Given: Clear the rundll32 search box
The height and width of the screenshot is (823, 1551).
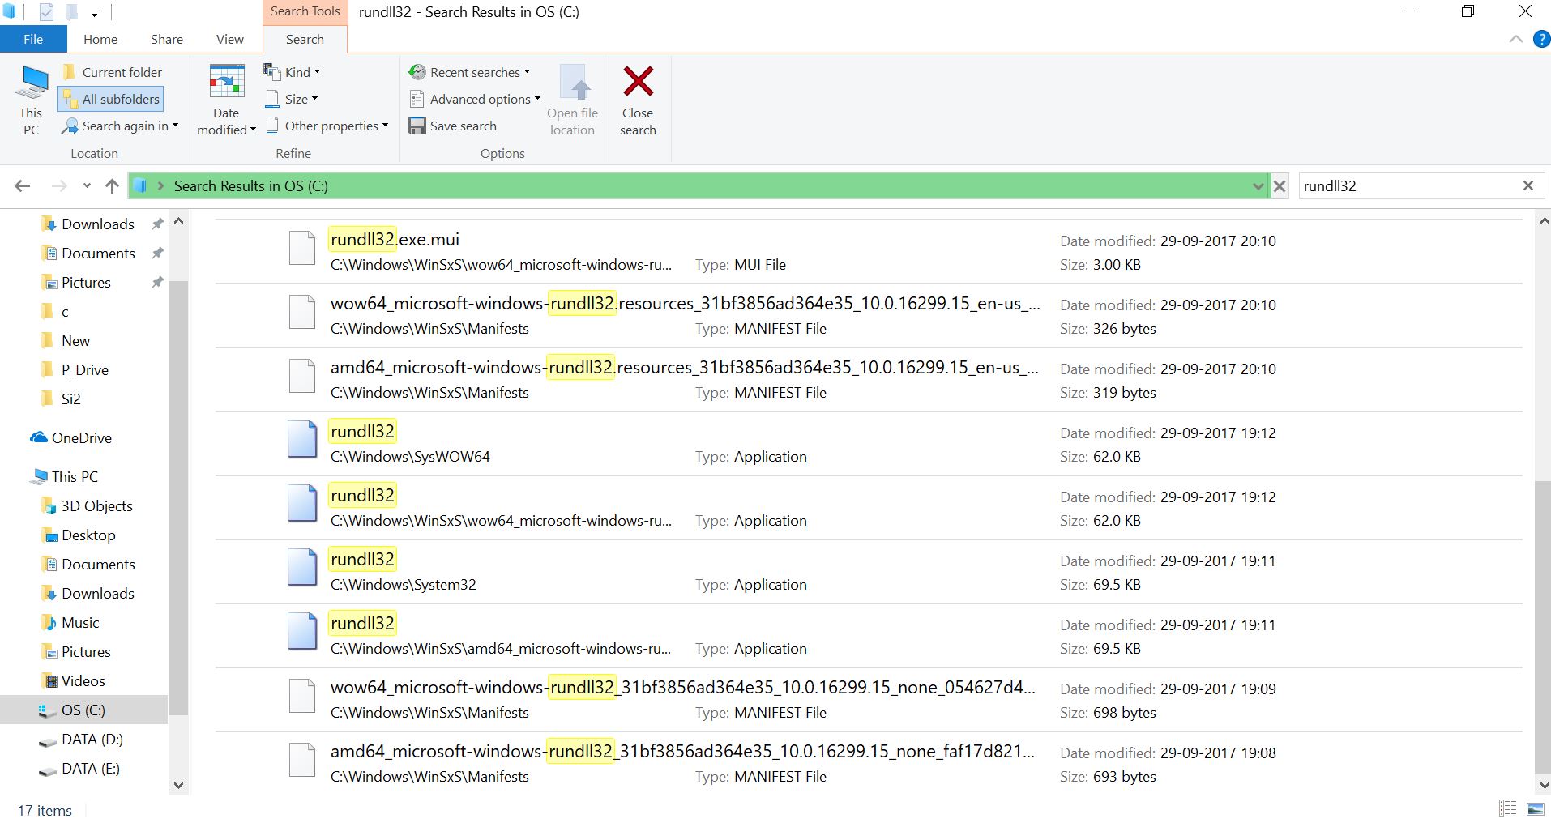Looking at the screenshot, I should (x=1528, y=185).
